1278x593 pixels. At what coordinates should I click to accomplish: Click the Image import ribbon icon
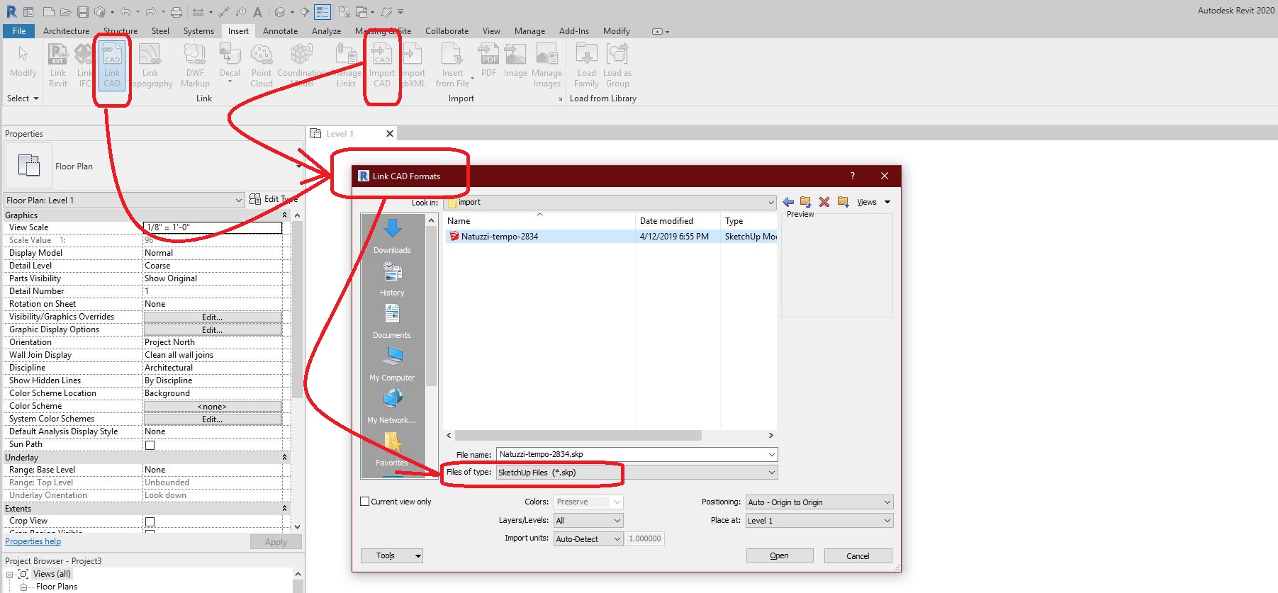[515, 60]
